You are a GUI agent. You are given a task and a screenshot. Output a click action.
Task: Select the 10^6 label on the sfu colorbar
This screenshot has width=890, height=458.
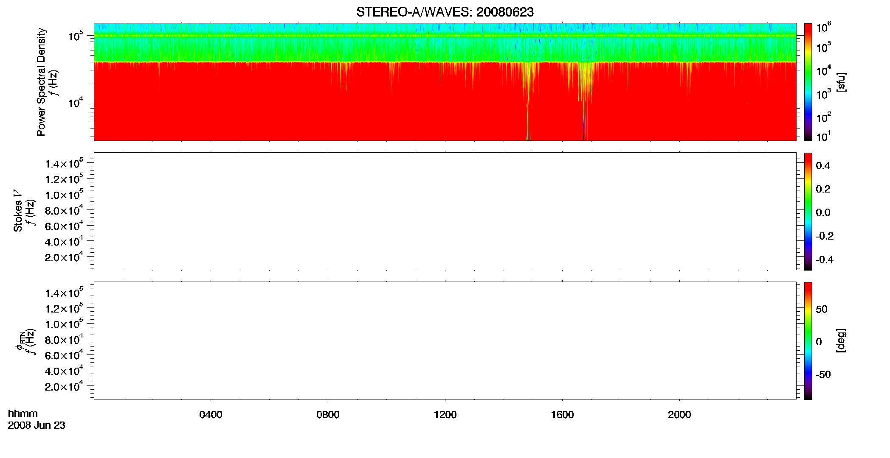824,27
